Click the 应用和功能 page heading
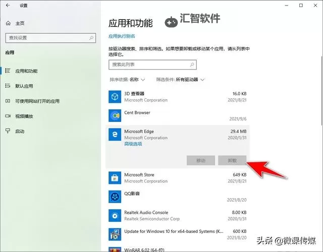The image size is (323, 252). point(131,23)
